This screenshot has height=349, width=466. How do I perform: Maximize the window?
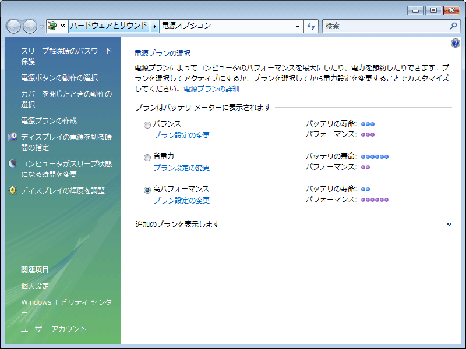tap(433, 10)
